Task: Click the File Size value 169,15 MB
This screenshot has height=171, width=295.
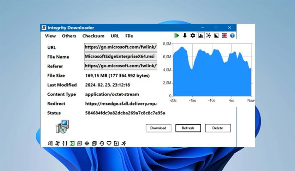Action: (x=118, y=76)
